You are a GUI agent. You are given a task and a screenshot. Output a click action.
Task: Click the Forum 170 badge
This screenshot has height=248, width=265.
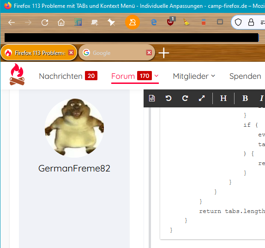coord(145,76)
